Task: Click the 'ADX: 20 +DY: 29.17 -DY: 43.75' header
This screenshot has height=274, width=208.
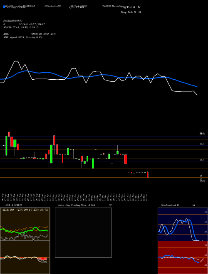Action: (25, 210)
